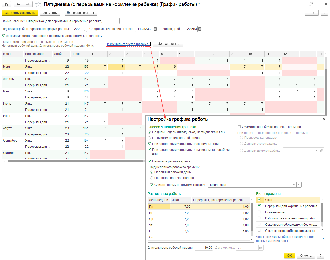Open help hint beside Виды времени note
This screenshot has height=260, width=330.
[323, 239]
